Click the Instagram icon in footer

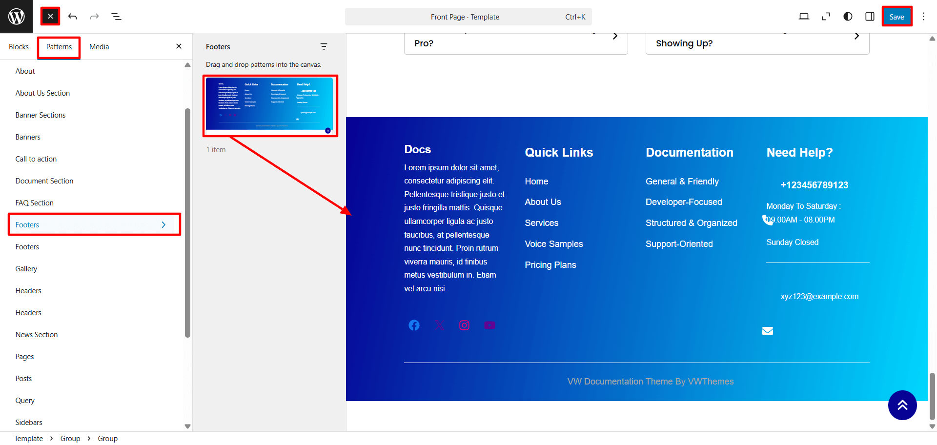464,325
